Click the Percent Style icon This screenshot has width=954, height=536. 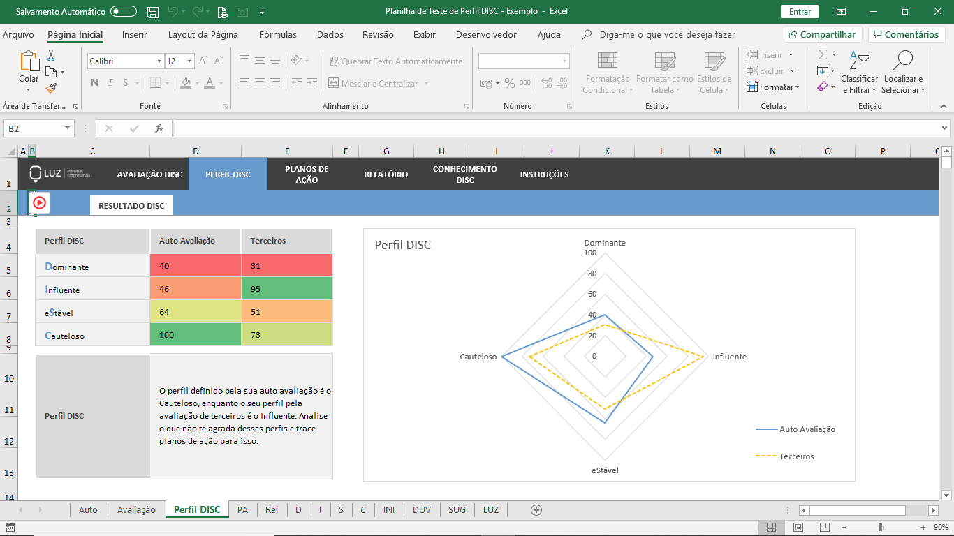(x=510, y=83)
